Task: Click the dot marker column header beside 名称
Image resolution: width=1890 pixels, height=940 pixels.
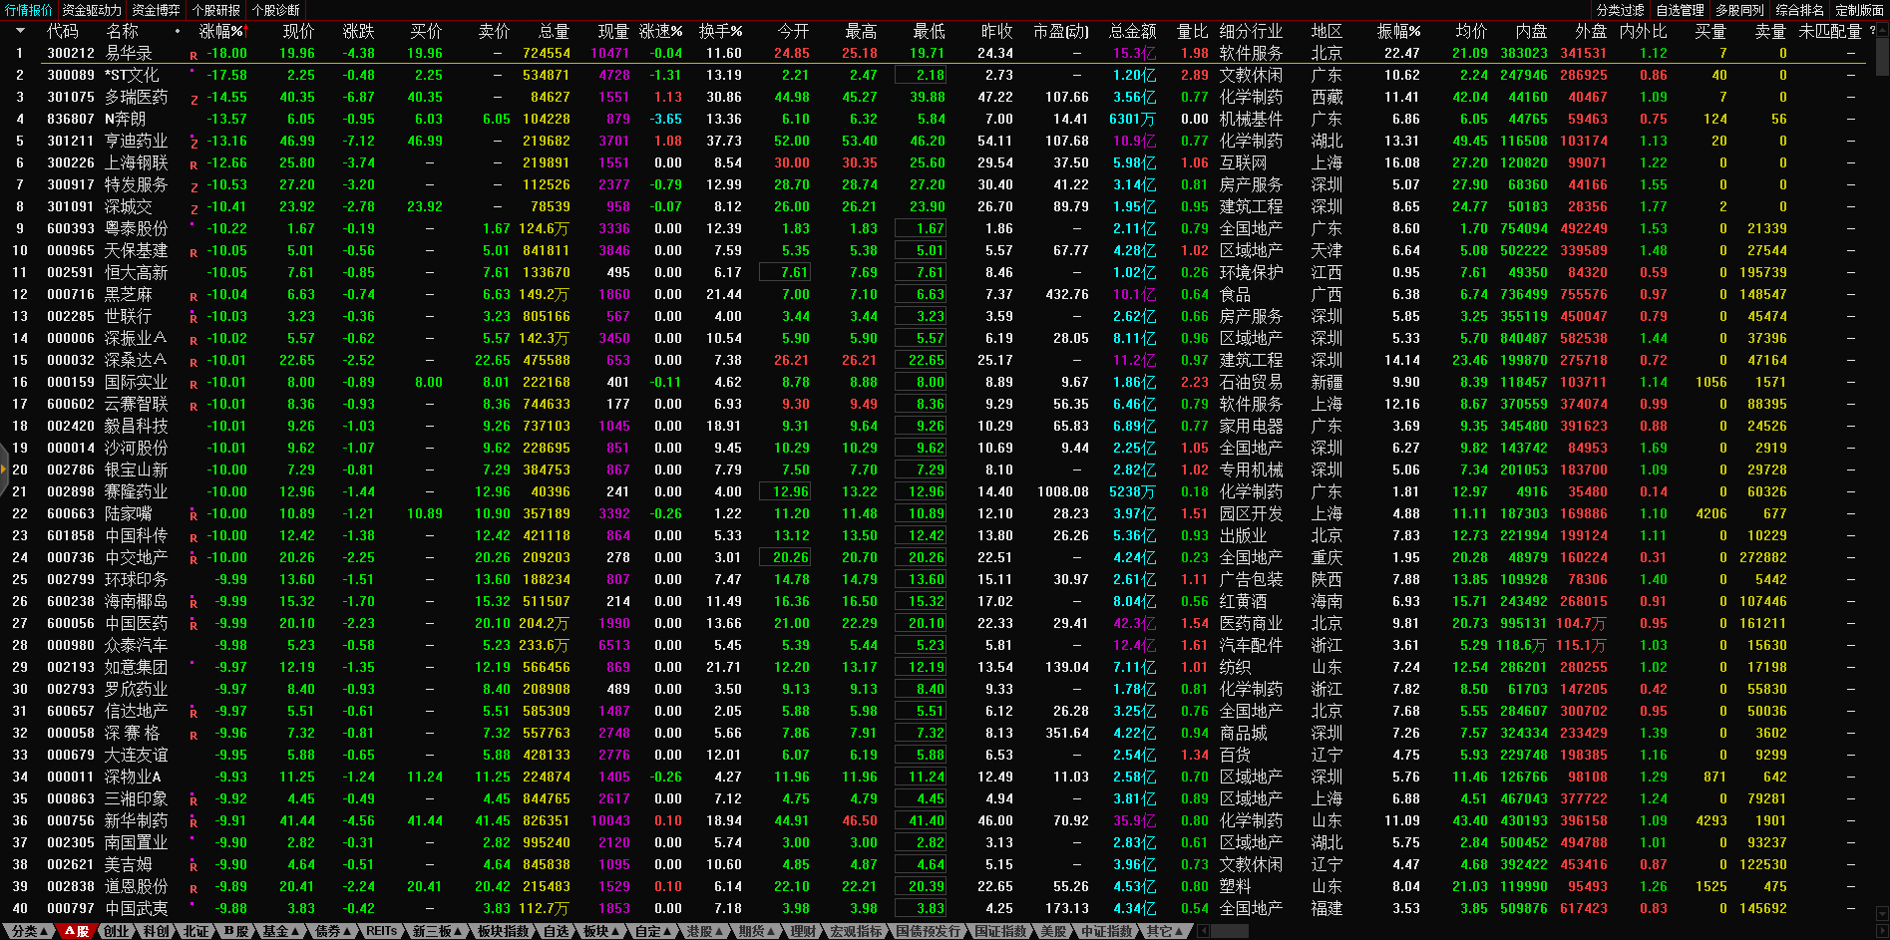Action: click(178, 31)
